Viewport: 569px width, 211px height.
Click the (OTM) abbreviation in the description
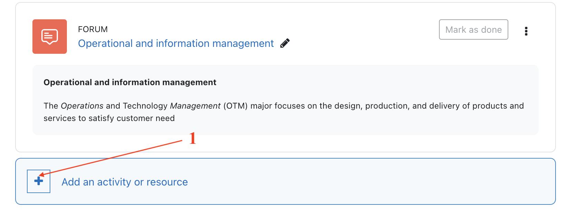point(236,106)
